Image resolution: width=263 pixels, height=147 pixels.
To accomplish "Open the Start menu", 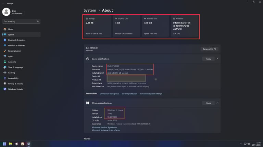I will [4, 144].
